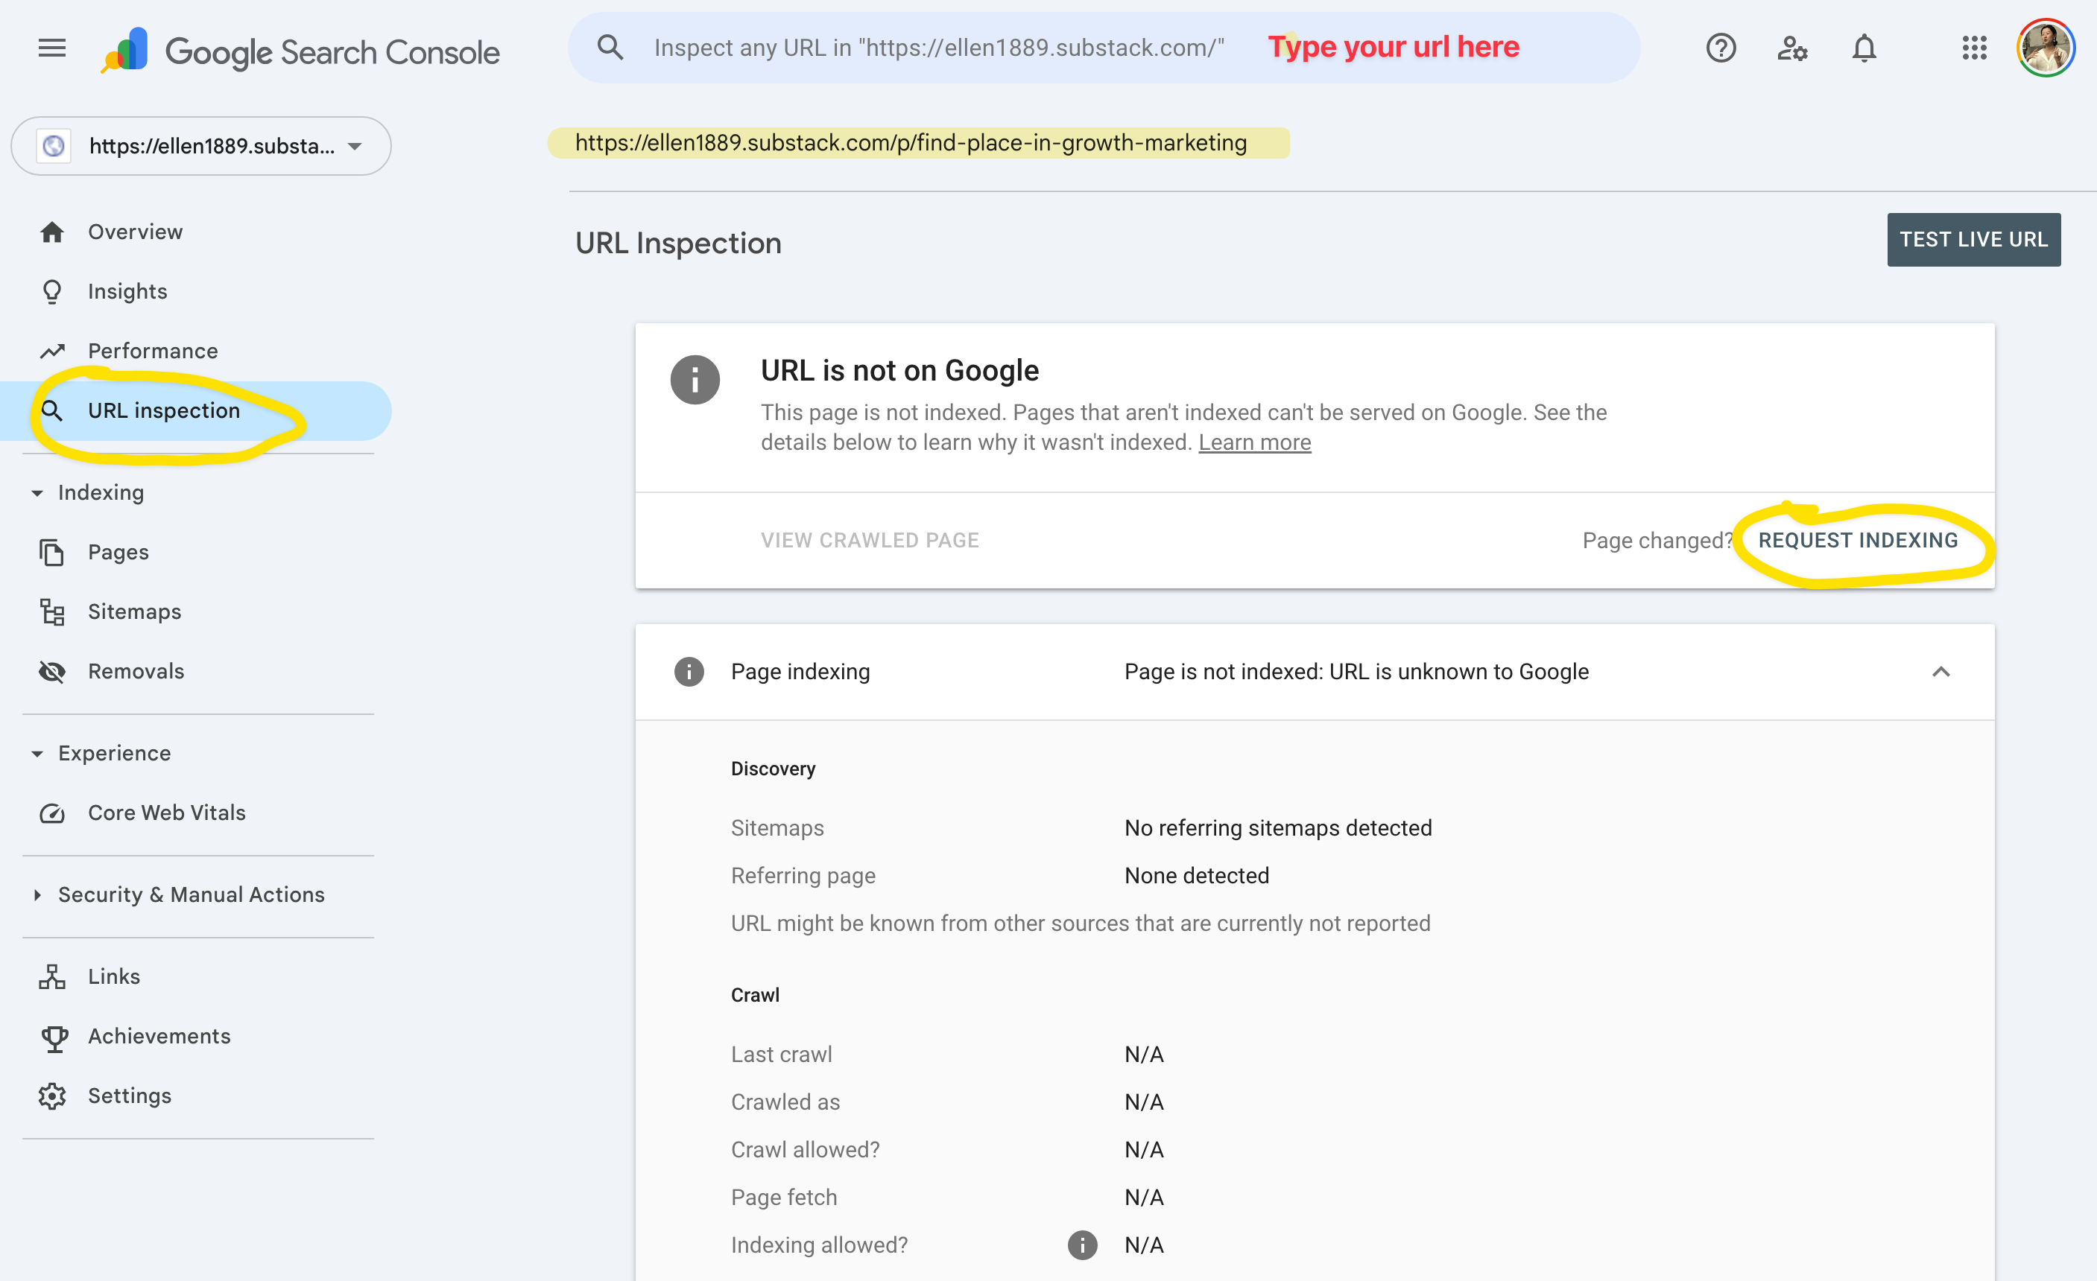This screenshot has height=1281, width=2097.
Task: Open Core Web Vitals report
Action: 167,813
